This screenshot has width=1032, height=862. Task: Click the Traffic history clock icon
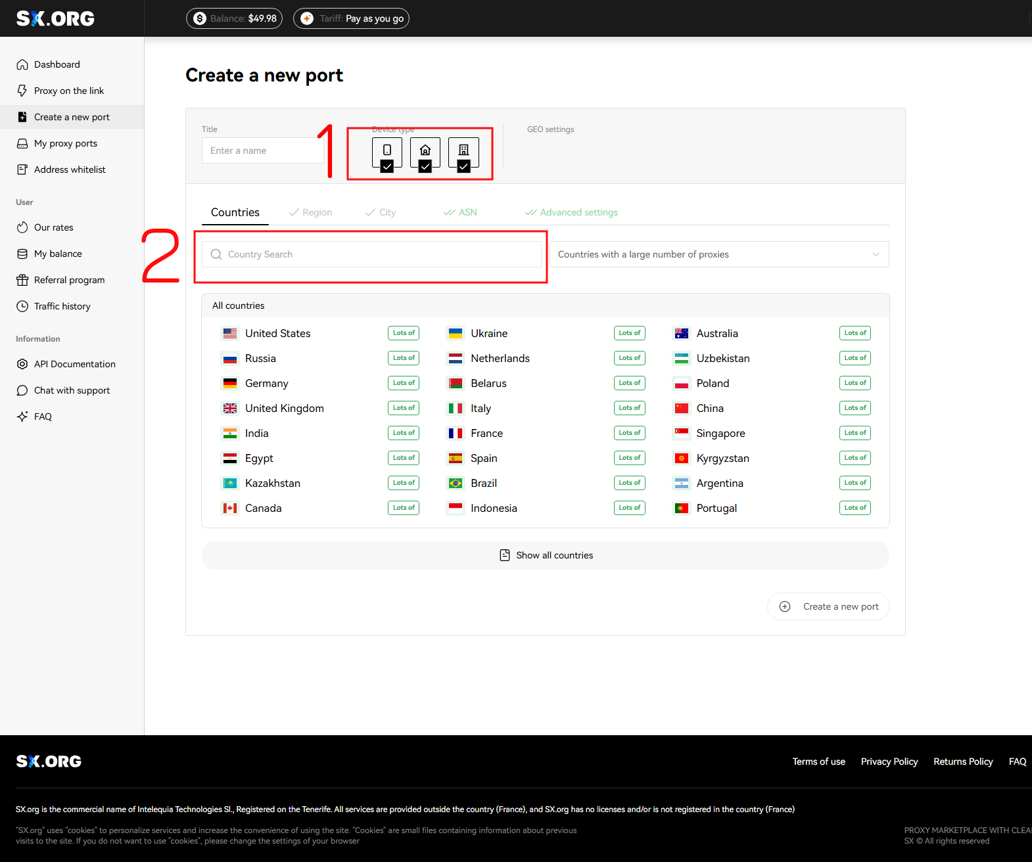22,306
